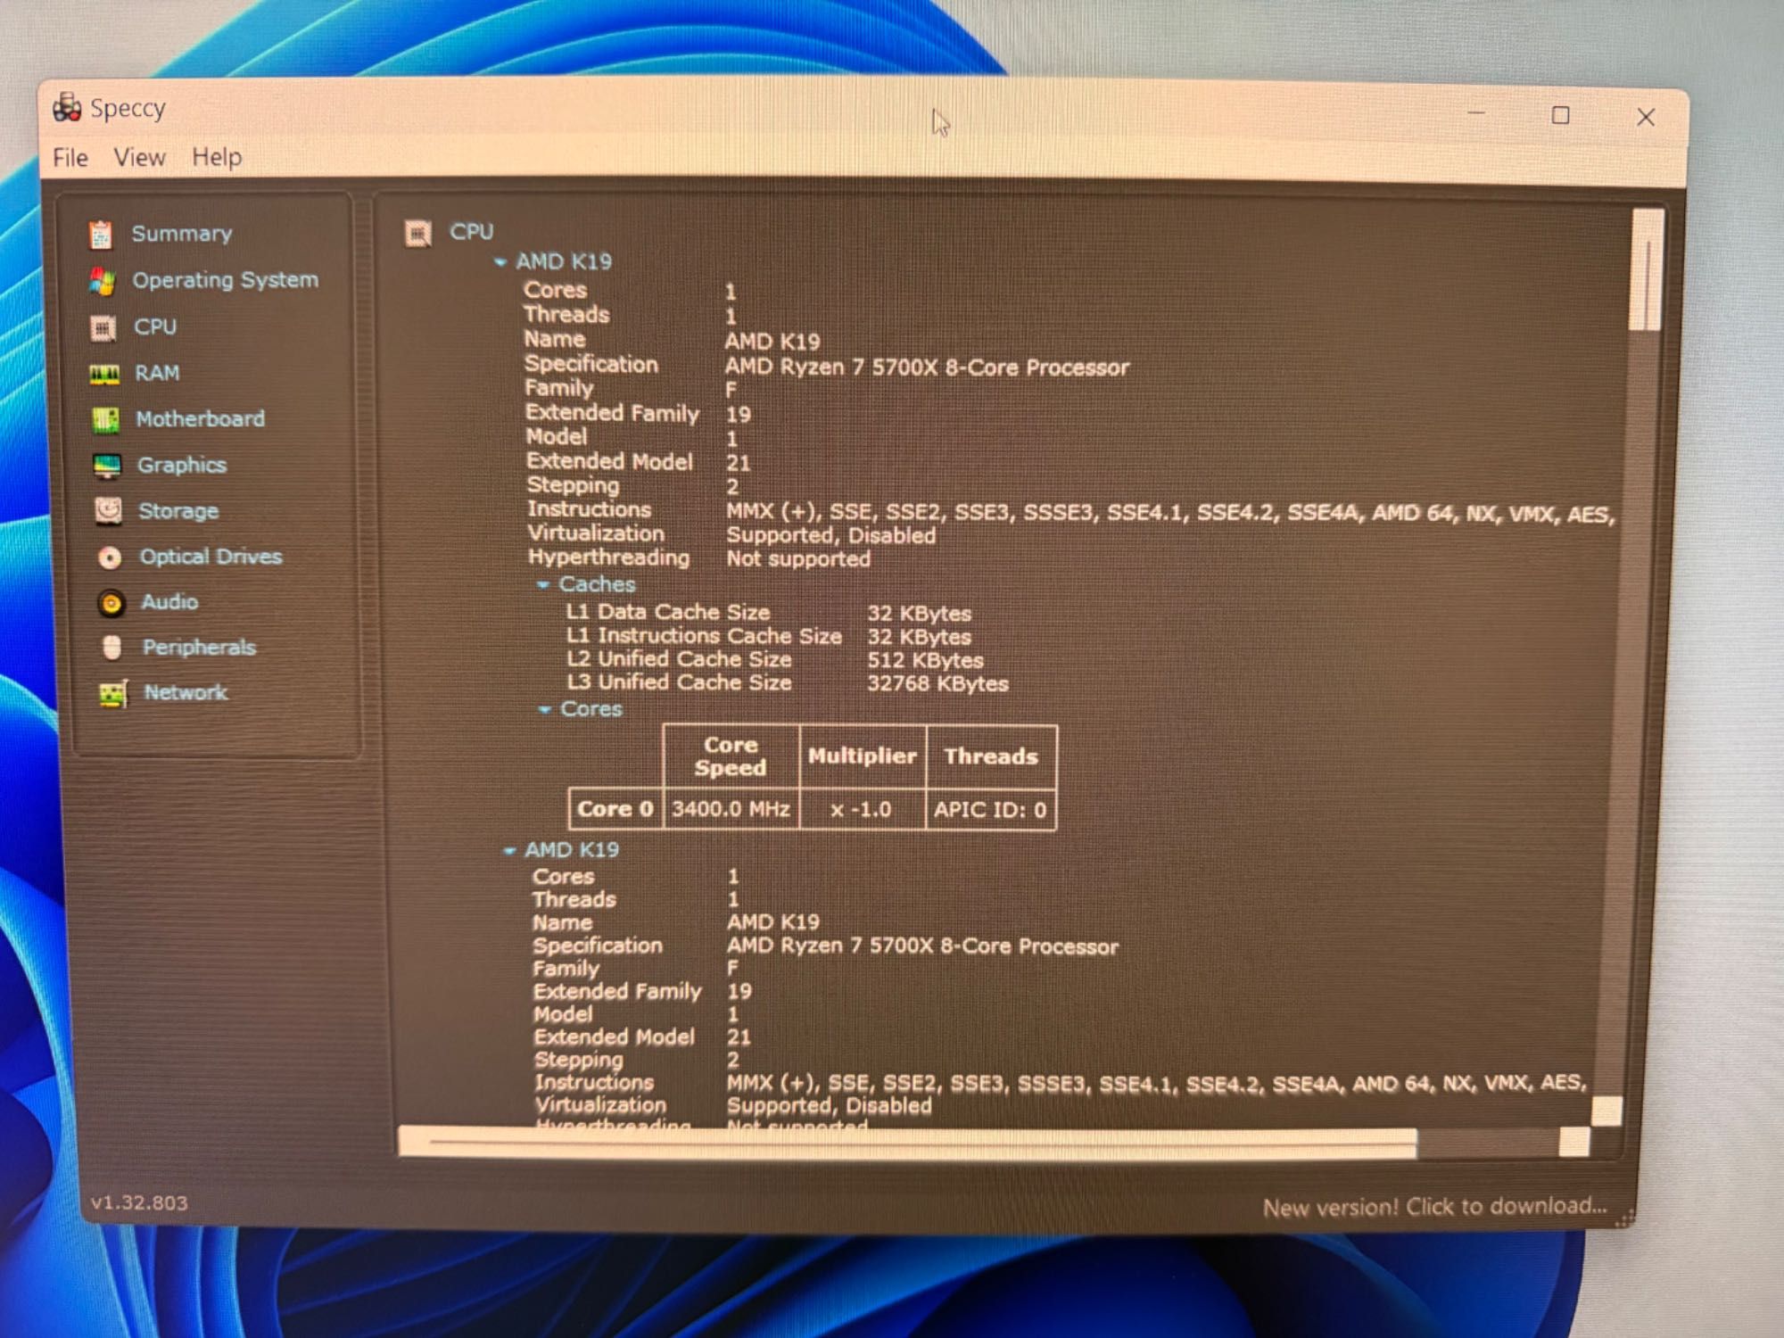Click the Speccy app icon in title bar
1784x1338 pixels.
(x=67, y=107)
